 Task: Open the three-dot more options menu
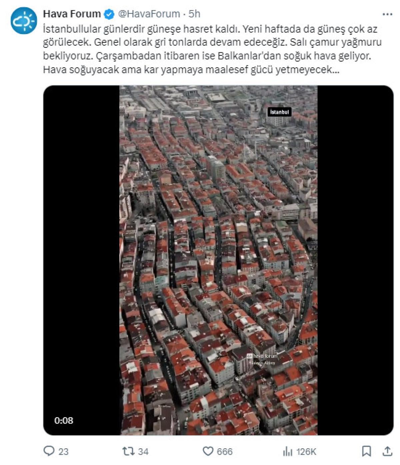(387, 14)
